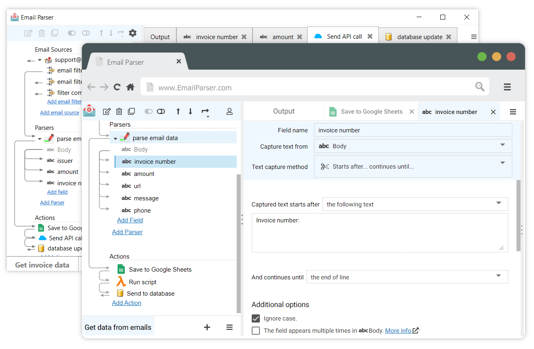Click the browser home icon
Screen dimensions: 534x349
pyautogui.click(x=130, y=87)
